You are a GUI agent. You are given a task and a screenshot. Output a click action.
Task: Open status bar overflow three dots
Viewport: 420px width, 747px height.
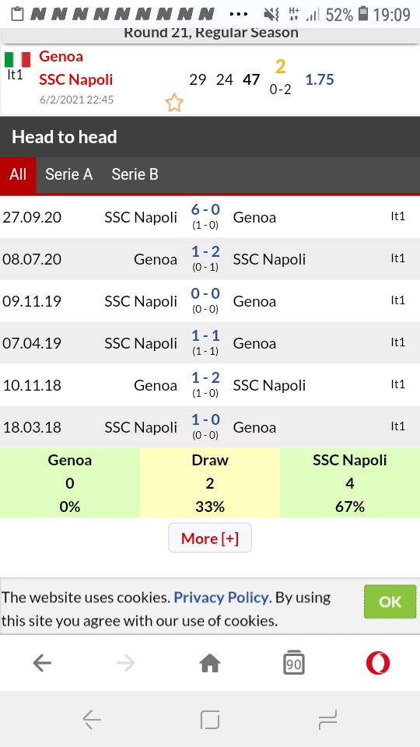coord(239,14)
